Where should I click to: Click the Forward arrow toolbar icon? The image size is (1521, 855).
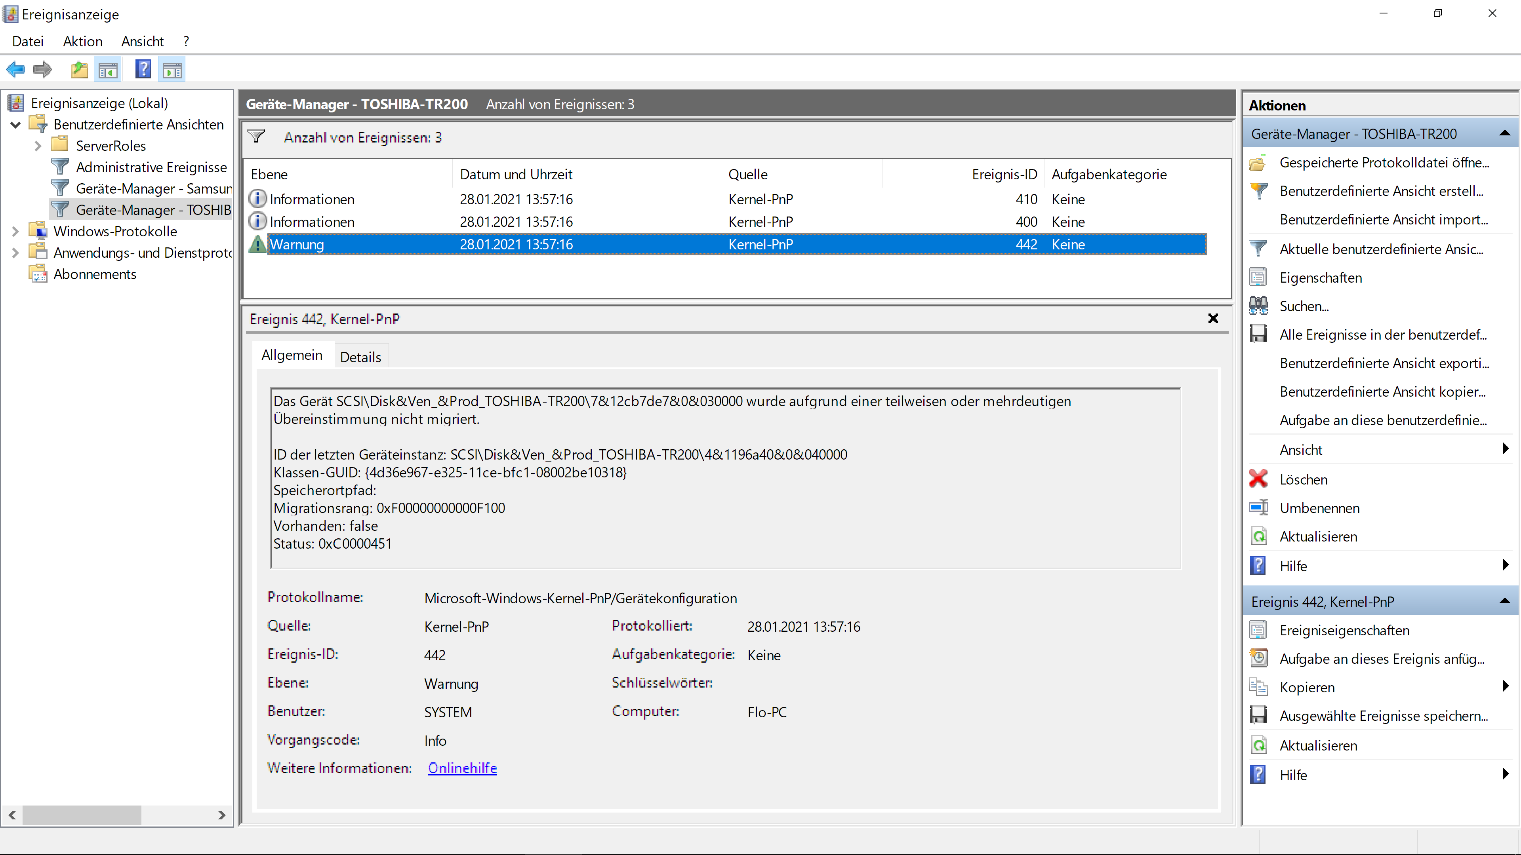pyautogui.click(x=42, y=70)
